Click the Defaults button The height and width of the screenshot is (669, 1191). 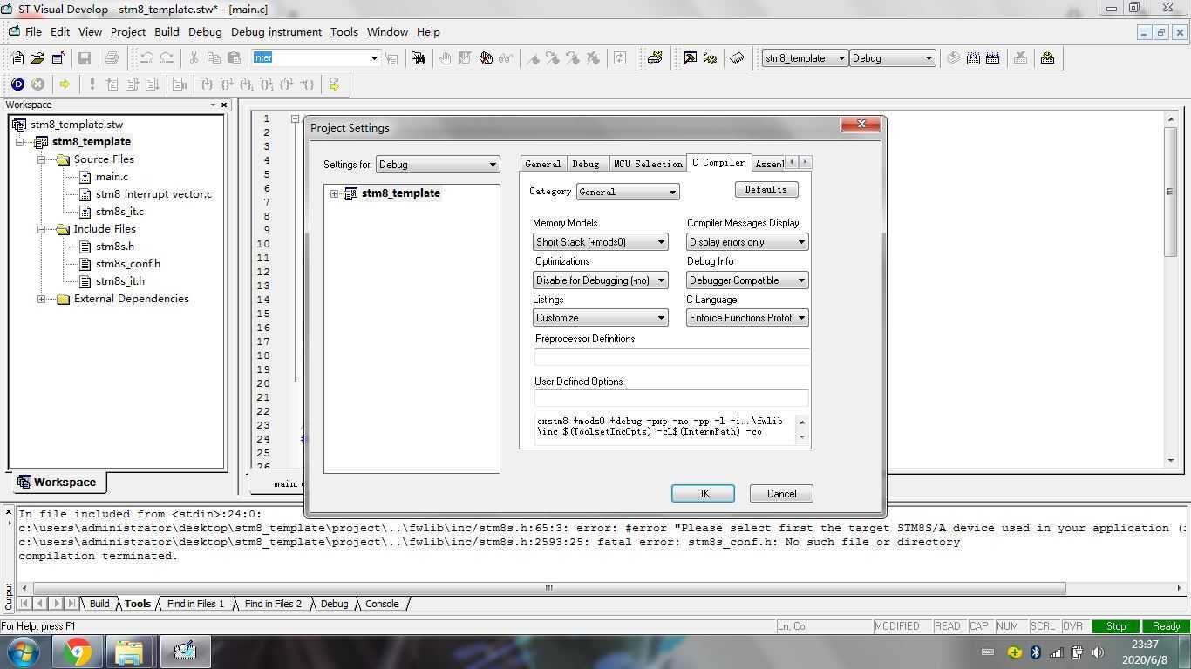pyautogui.click(x=766, y=189)
